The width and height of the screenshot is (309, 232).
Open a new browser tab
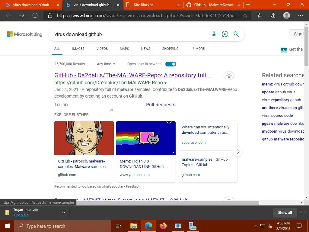point(248,5)
